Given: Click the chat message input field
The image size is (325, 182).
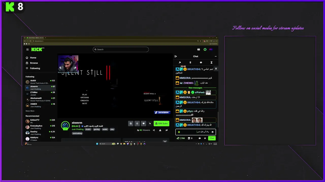Looking at the screenshot, I should tap(196, 132).
